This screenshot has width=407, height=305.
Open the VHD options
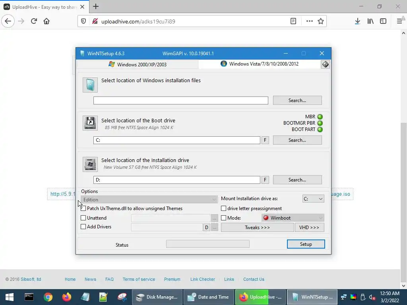click(309, 228)
